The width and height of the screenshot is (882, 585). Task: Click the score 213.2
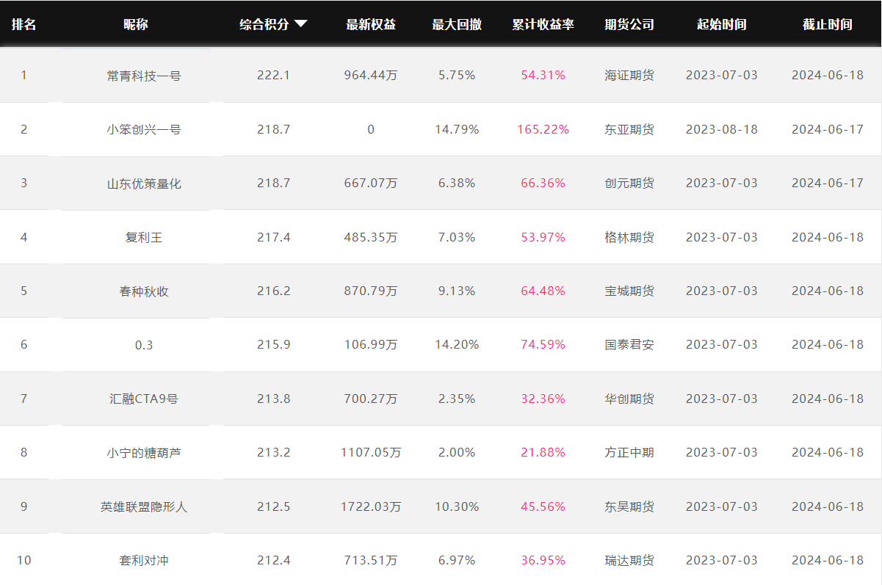(274, 453)
